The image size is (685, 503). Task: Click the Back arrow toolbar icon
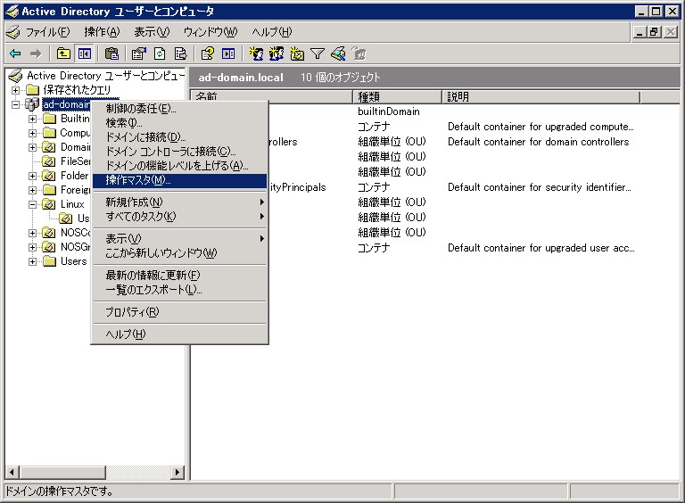tap(15, 54)
